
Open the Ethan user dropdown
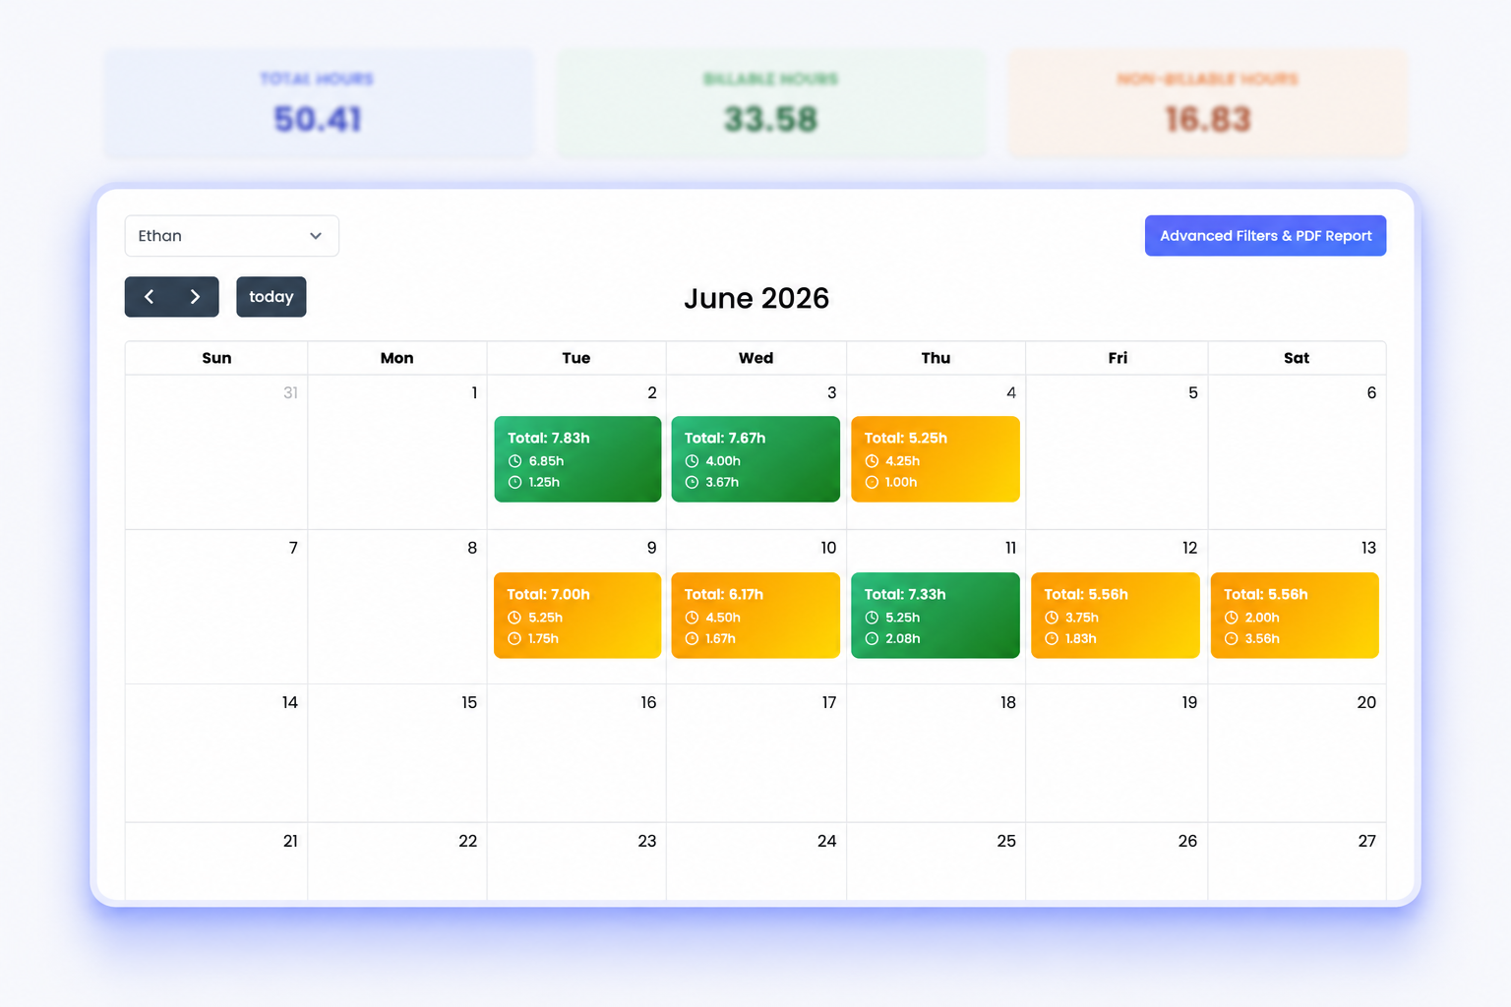click(232, 236)
